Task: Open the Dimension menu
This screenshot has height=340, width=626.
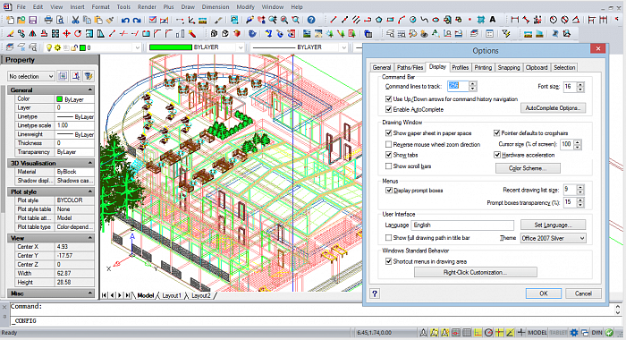Action: [216, 7]
